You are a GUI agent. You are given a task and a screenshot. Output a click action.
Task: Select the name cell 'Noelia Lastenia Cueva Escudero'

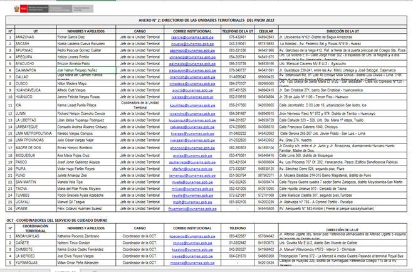click(86, 44)
